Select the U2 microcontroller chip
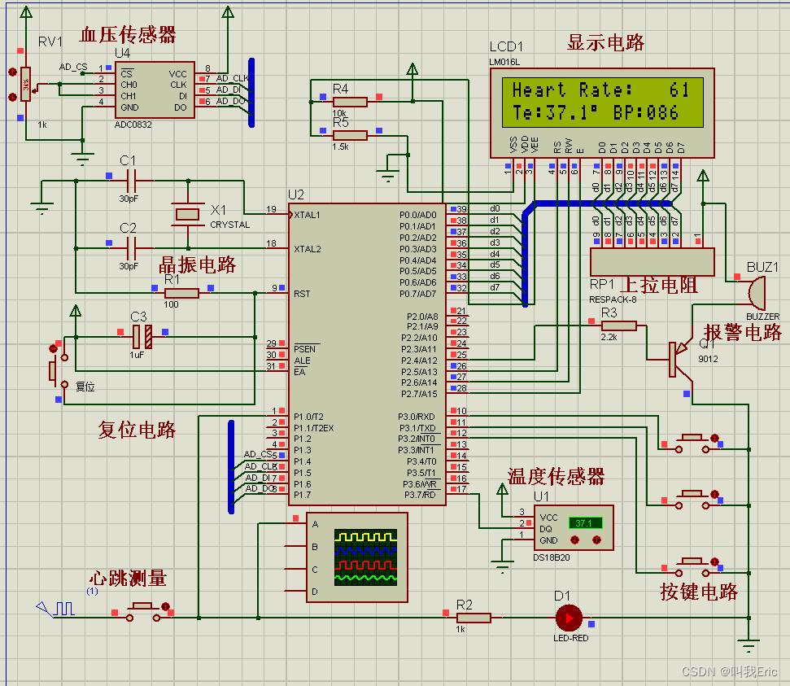Screen dimensions: 790x686 [x=367, y=354]
